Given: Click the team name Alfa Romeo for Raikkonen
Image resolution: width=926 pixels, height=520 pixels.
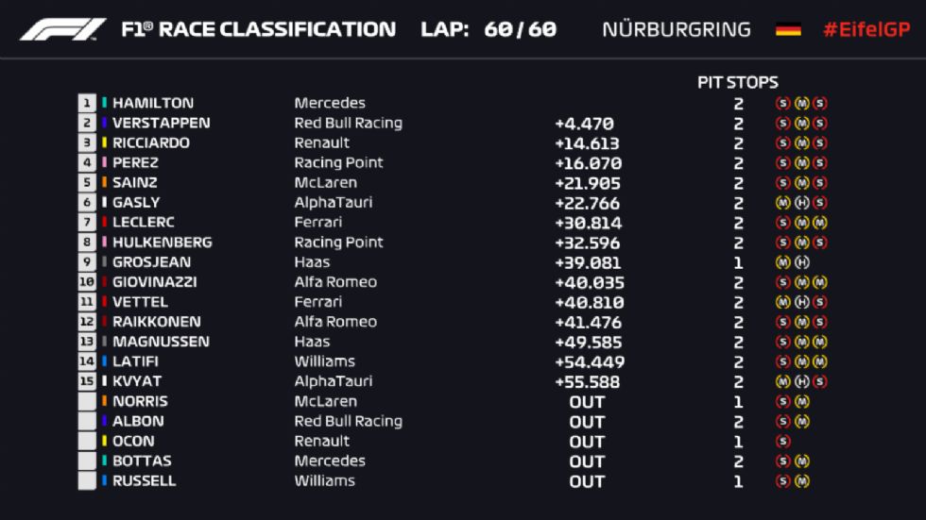Looking at the screenshot, I should 335,321.
